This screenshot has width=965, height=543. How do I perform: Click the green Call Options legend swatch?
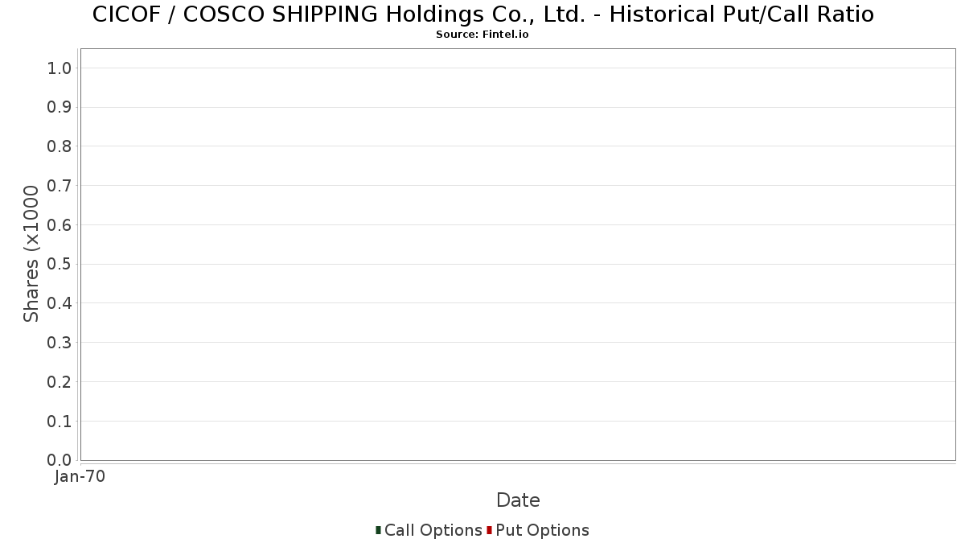click(378, 530)
